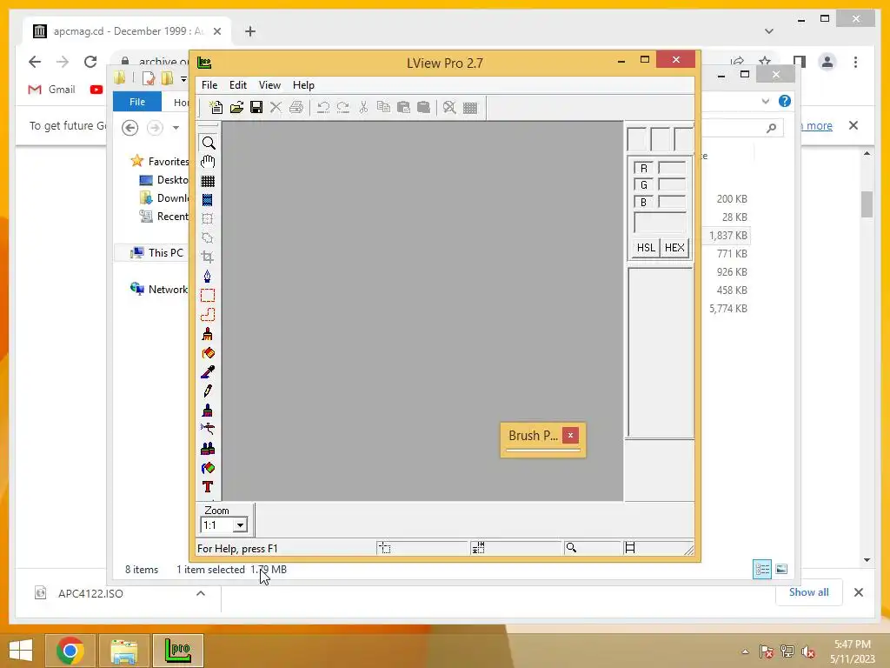The width and height of the screenshot is (890, 668).
Task: Open a new Chrome tab
Action: [x=250, y=31]
